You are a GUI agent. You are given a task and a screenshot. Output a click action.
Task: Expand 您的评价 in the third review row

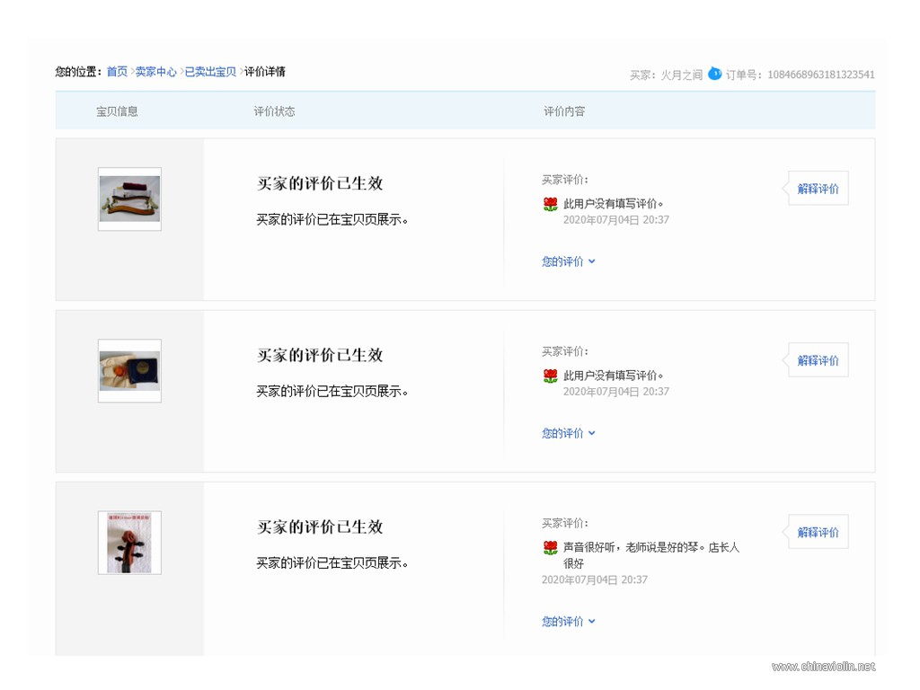pyautogui.click(x=568, y=622)
